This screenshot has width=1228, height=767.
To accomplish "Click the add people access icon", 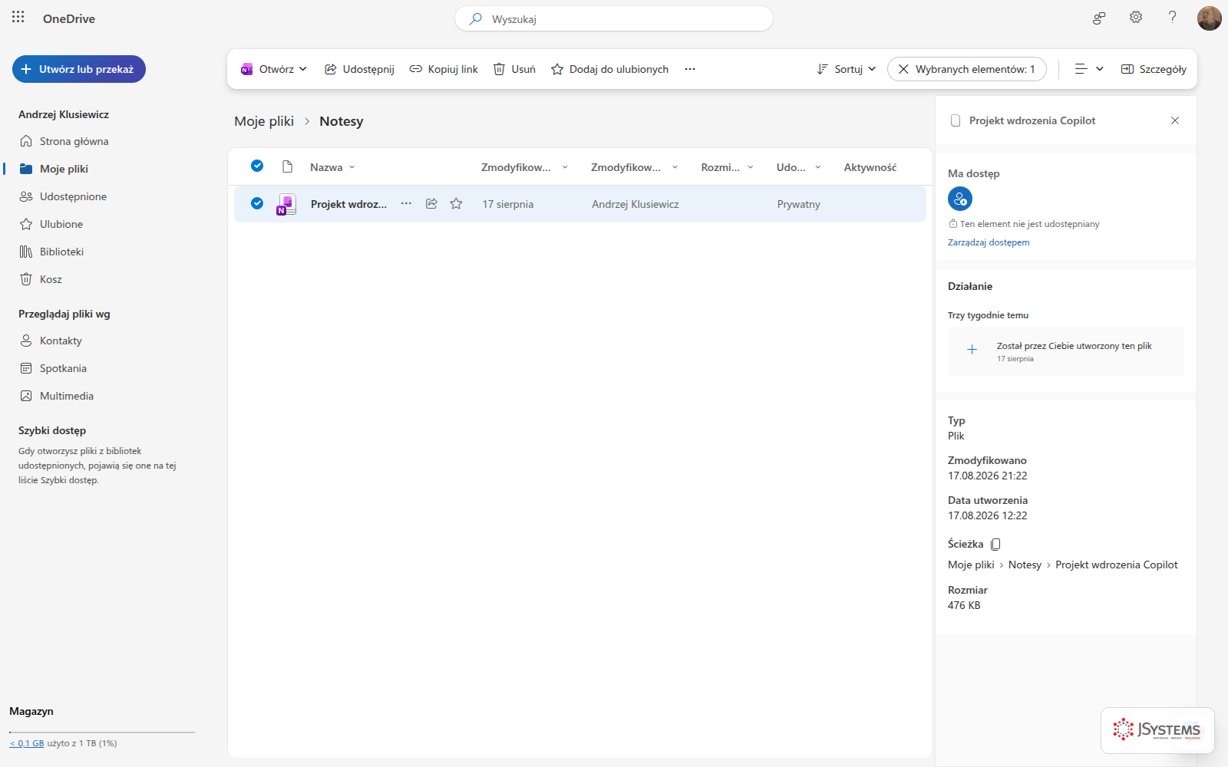I will click(960, 199).
